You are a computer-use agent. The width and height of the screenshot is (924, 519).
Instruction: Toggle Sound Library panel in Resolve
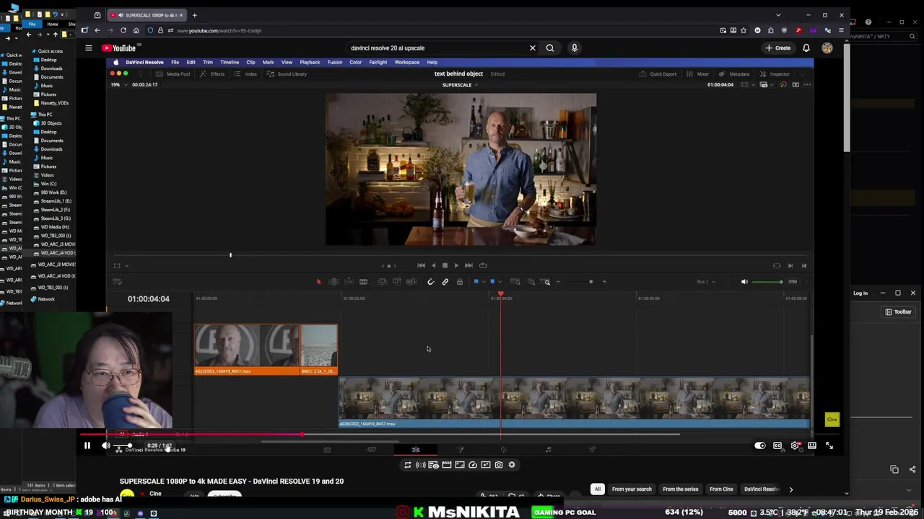coord(287,74)
